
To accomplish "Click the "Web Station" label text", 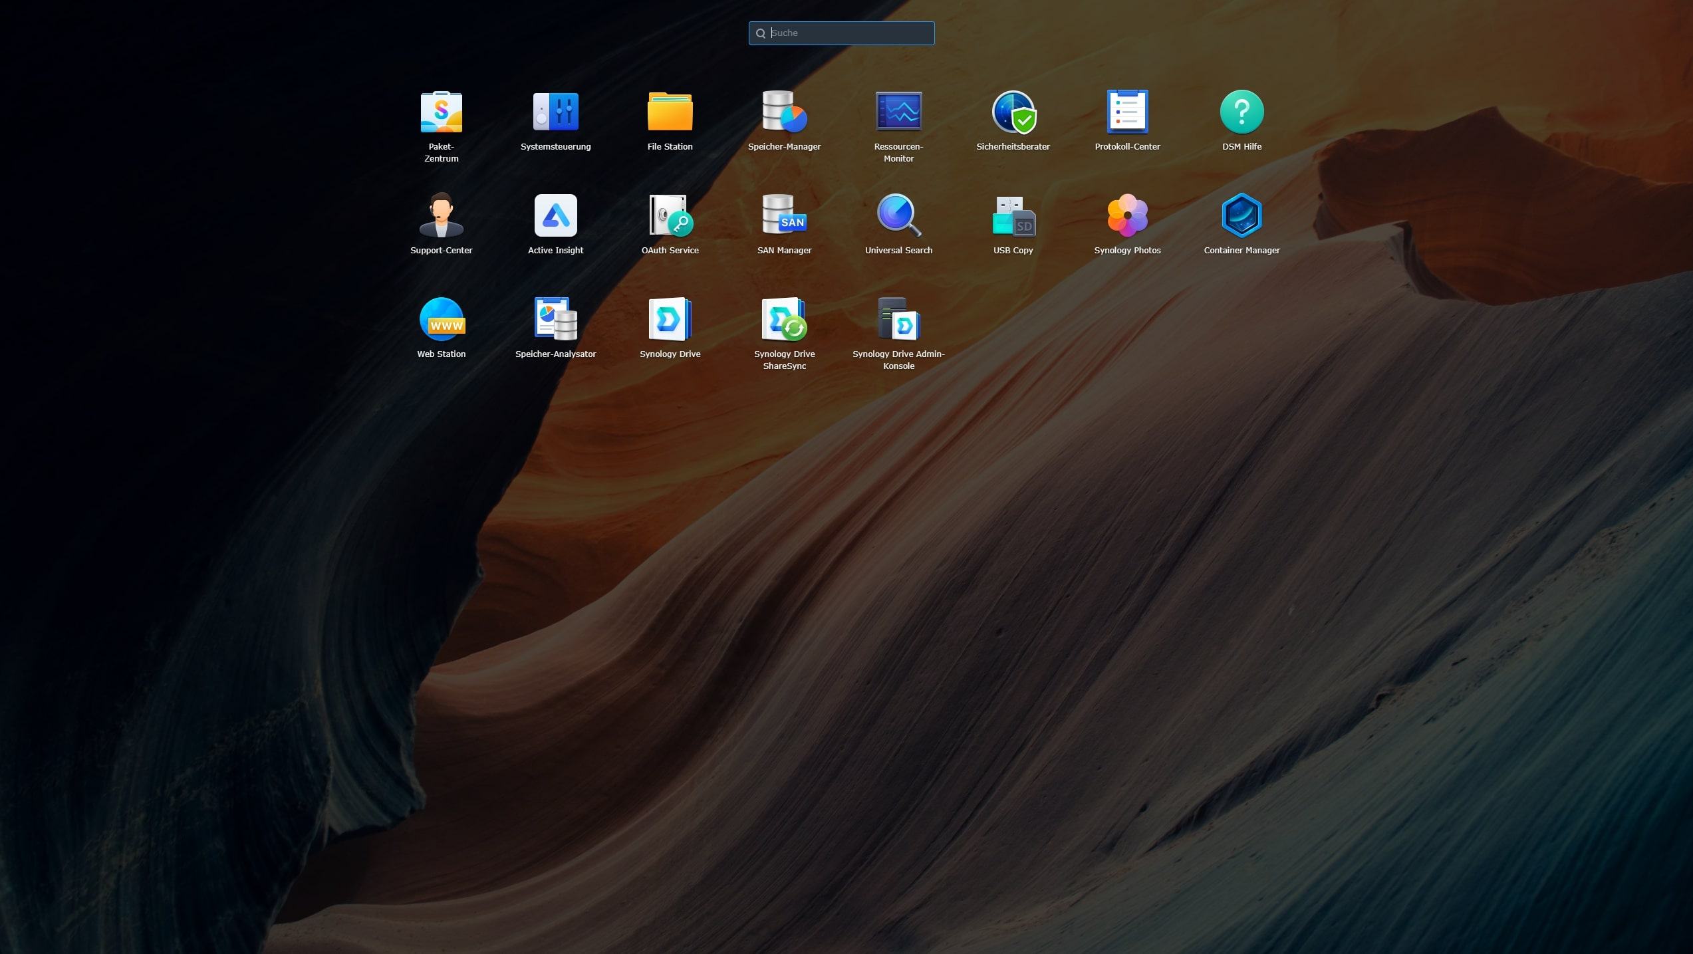I will click(441, 354).
